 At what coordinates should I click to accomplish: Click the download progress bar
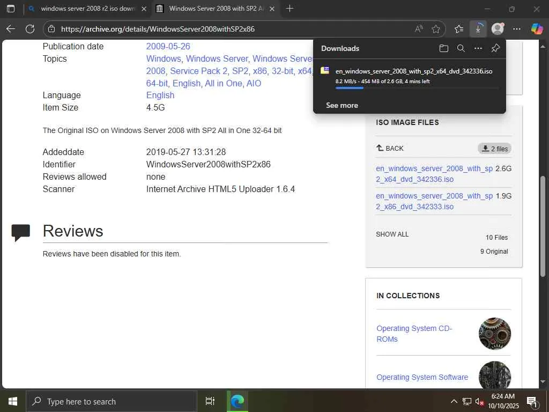(417, 88)
